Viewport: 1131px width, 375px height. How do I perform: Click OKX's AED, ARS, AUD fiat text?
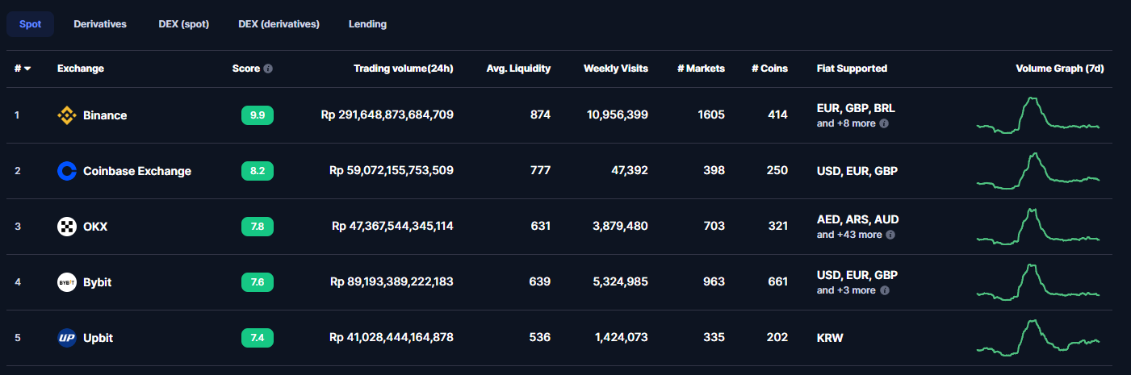point(858,219)
